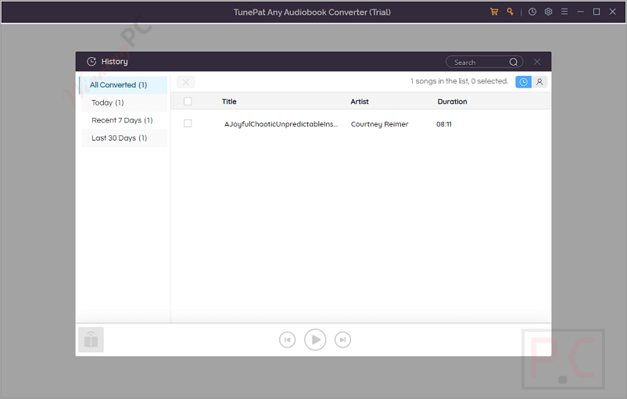The width and height of the screenshot is (627, 399).
Task: Click the audiobook cover thumbnail
Action: pyautogui.click(x=91, y=340)
